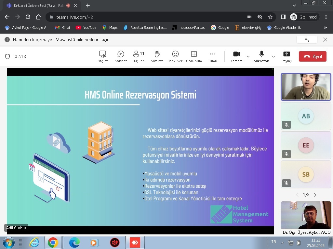
Task: Leave the meeting with Ayrıl
Action: tap(313, 56)
